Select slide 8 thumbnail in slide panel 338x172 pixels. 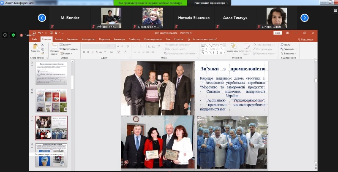pyautogui.click(x=51, y=155)
